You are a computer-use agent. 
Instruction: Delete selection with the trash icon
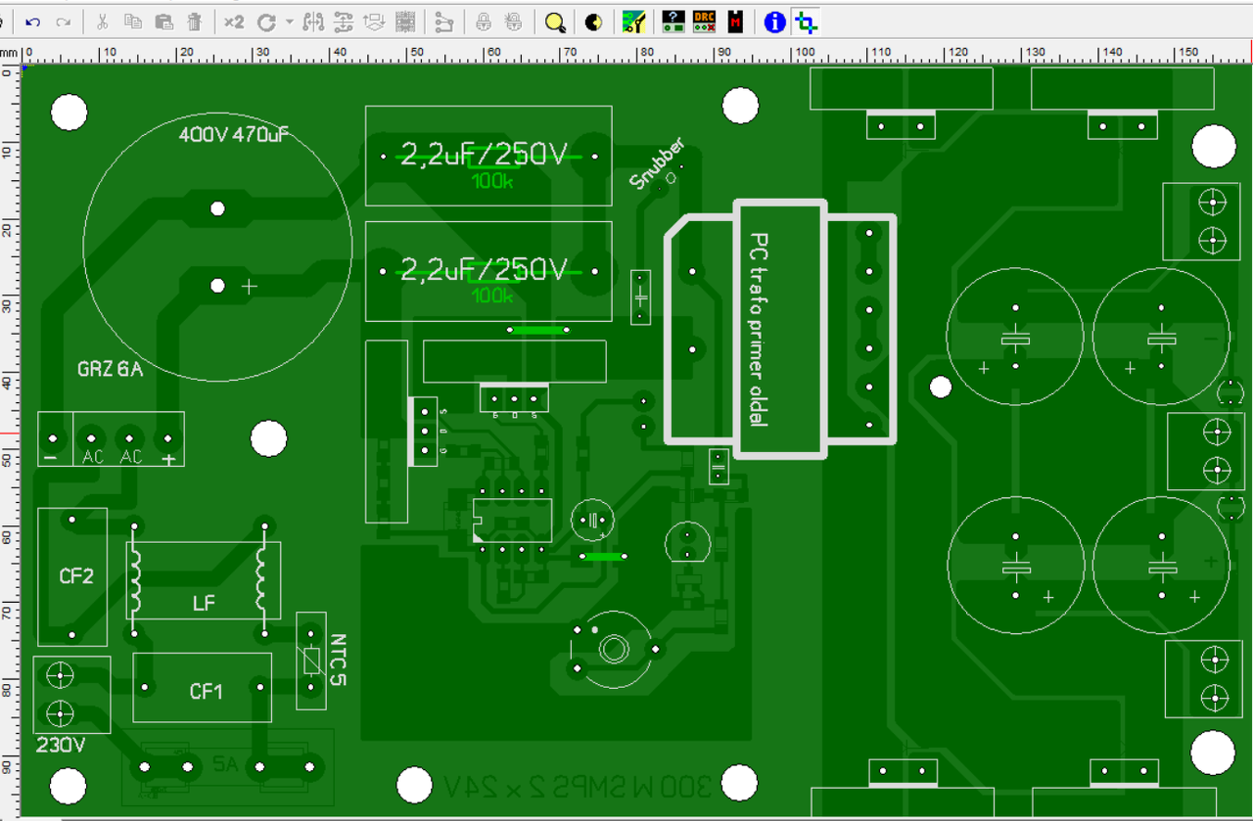point(195,22)
